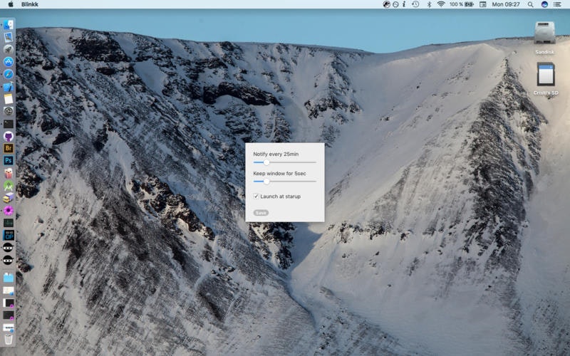The width and height of the screenshot is (570, 356).
Task: Open the dock folder stack
Action: tap(9, 278)
